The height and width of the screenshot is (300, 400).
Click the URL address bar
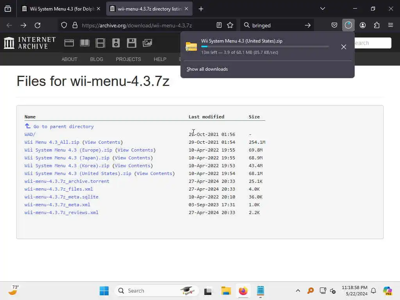tap(147, 25)
